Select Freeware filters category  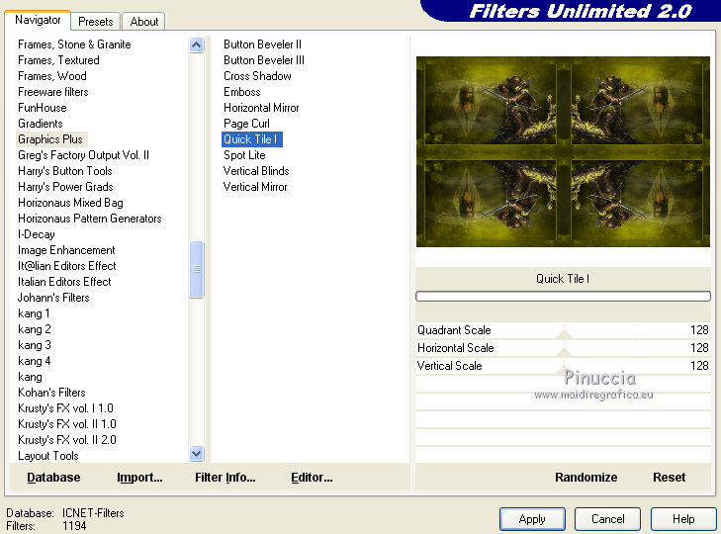coord(52,92)
